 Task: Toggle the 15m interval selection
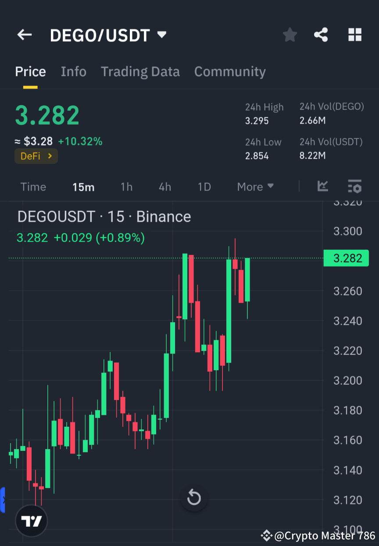tap(83, 186)
